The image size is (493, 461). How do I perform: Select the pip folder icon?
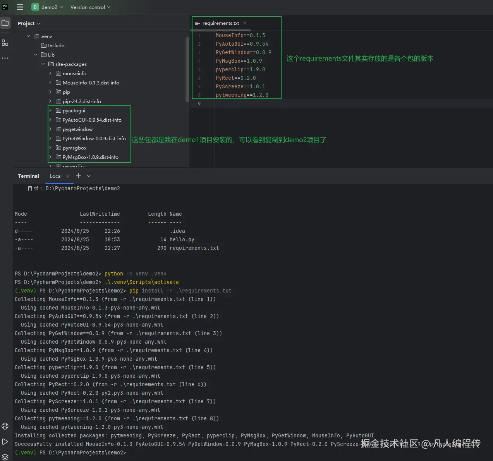click(x=58, y=92)
